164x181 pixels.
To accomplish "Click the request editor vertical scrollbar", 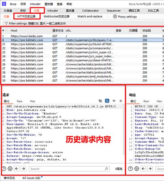I will coord(124,129).
